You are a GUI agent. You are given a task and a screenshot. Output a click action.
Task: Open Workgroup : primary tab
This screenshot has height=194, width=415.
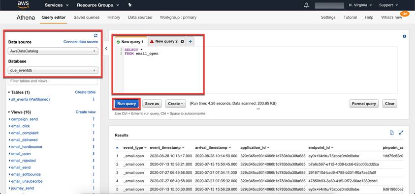tap(178, 17)
